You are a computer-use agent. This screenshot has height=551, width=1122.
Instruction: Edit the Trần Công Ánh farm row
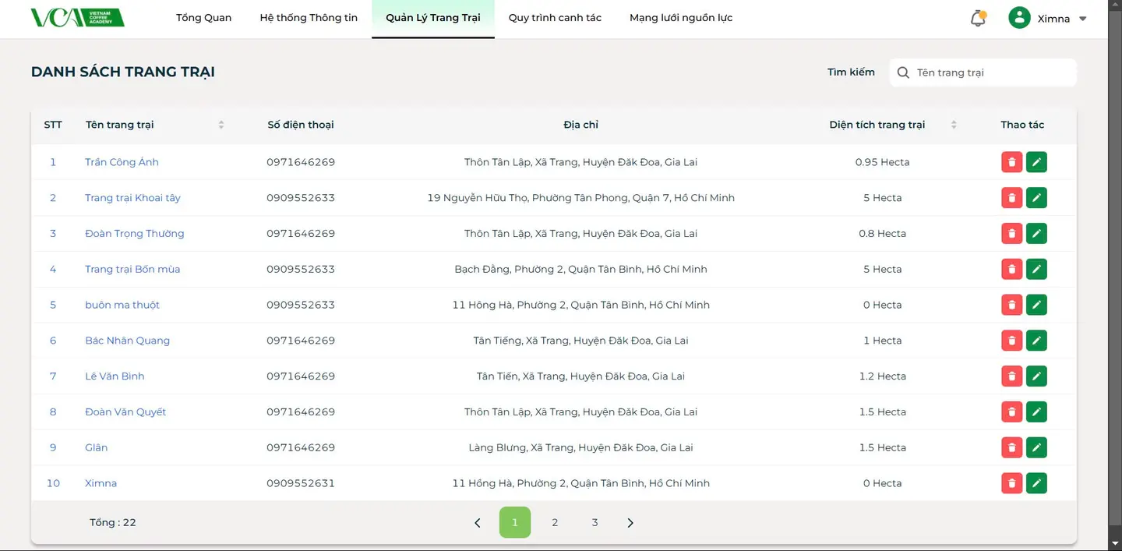(x=1036, y=162)
